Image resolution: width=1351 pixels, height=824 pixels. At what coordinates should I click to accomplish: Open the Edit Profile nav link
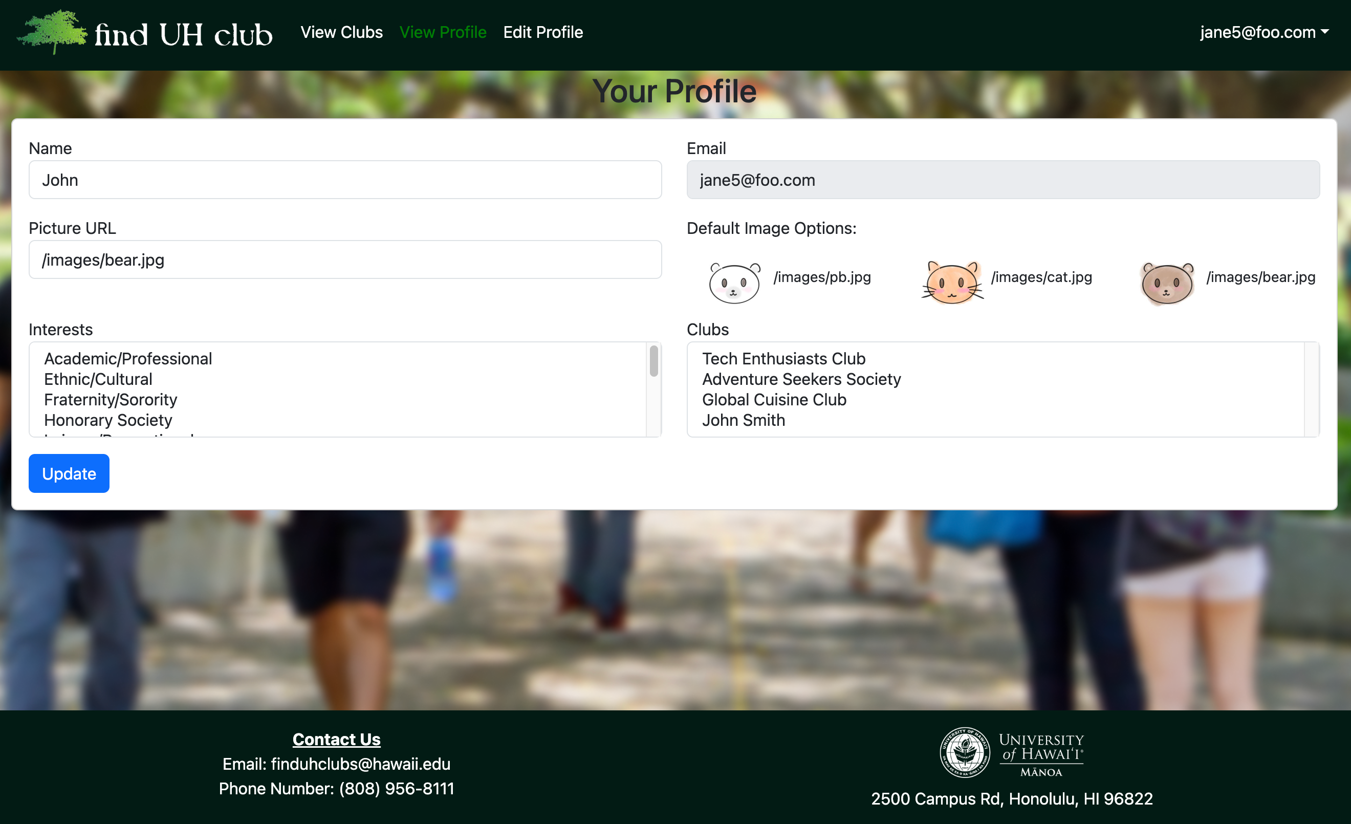543,32
